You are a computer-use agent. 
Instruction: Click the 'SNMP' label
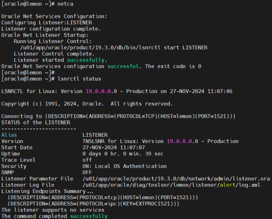coord(7,173)
